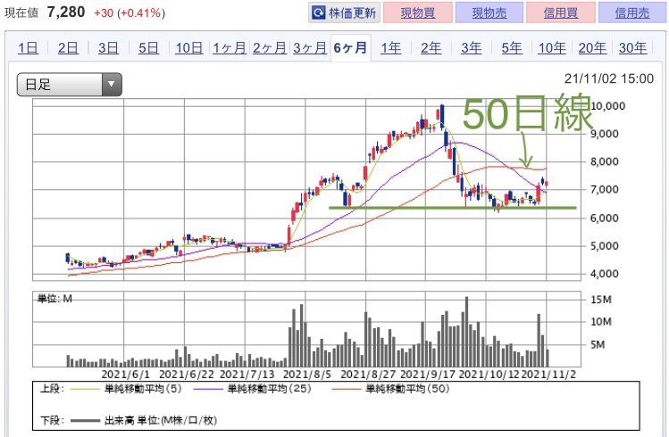Screen dimensions: 669x437
Task: Click the 15M volume axis label
Action: pyautogui.click(x=601, y=300)
